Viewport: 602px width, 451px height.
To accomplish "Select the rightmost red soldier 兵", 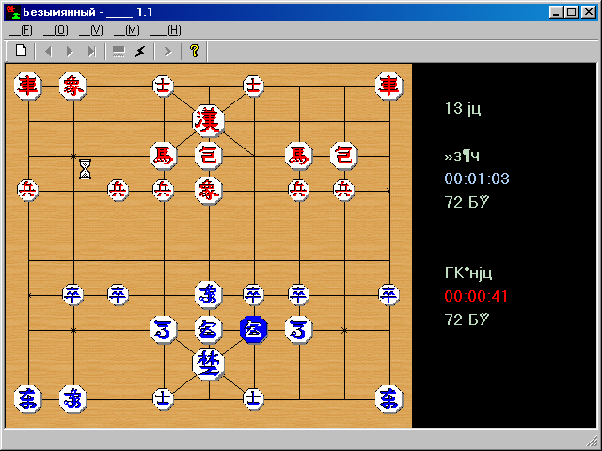I will 344,191.
